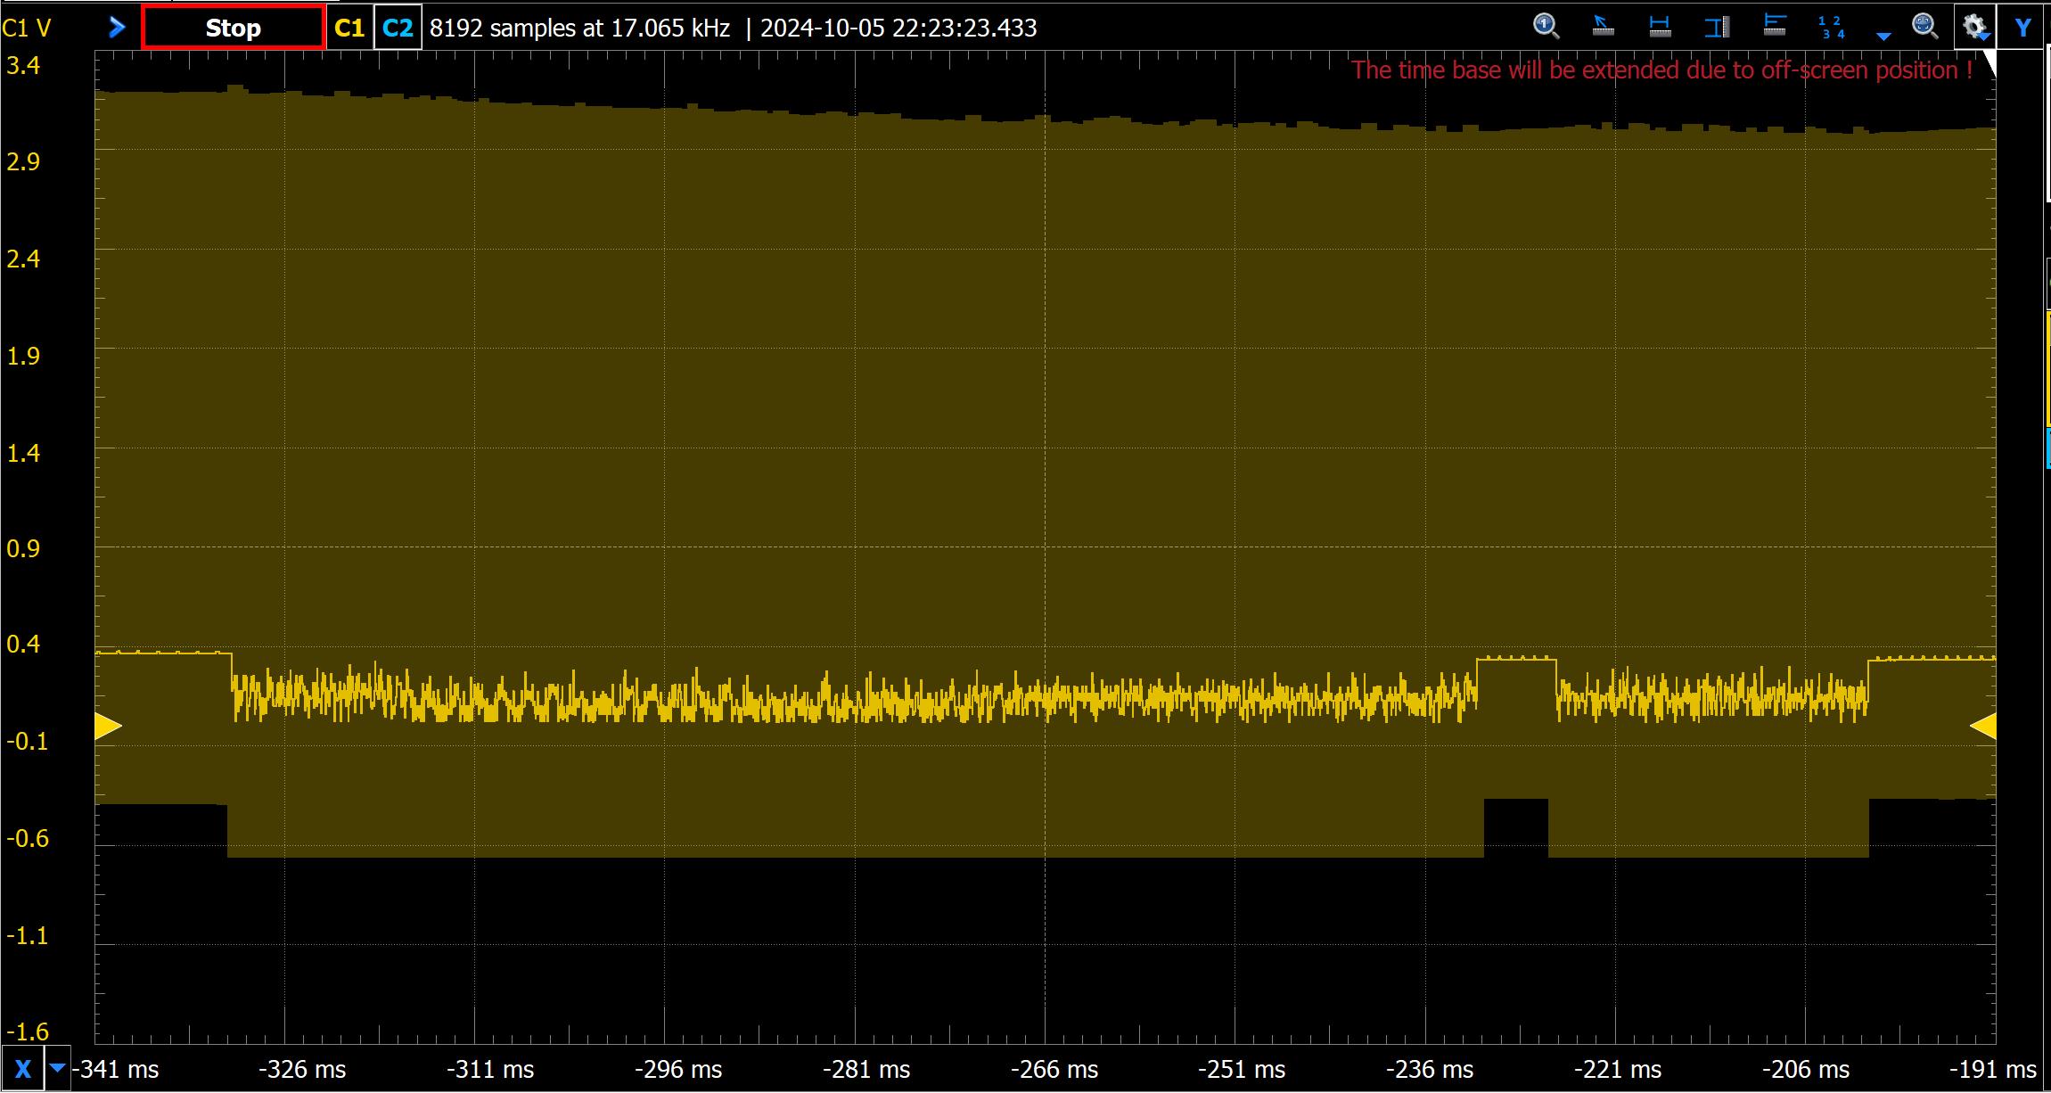The image size is (2051, 1093).
Task: Click the 1 2 3 4 plot layout icon
Action: [x=1832, y=27]
